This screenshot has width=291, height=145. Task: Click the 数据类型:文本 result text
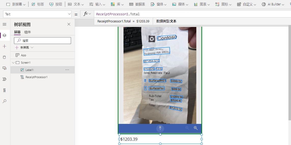(166, 21)
